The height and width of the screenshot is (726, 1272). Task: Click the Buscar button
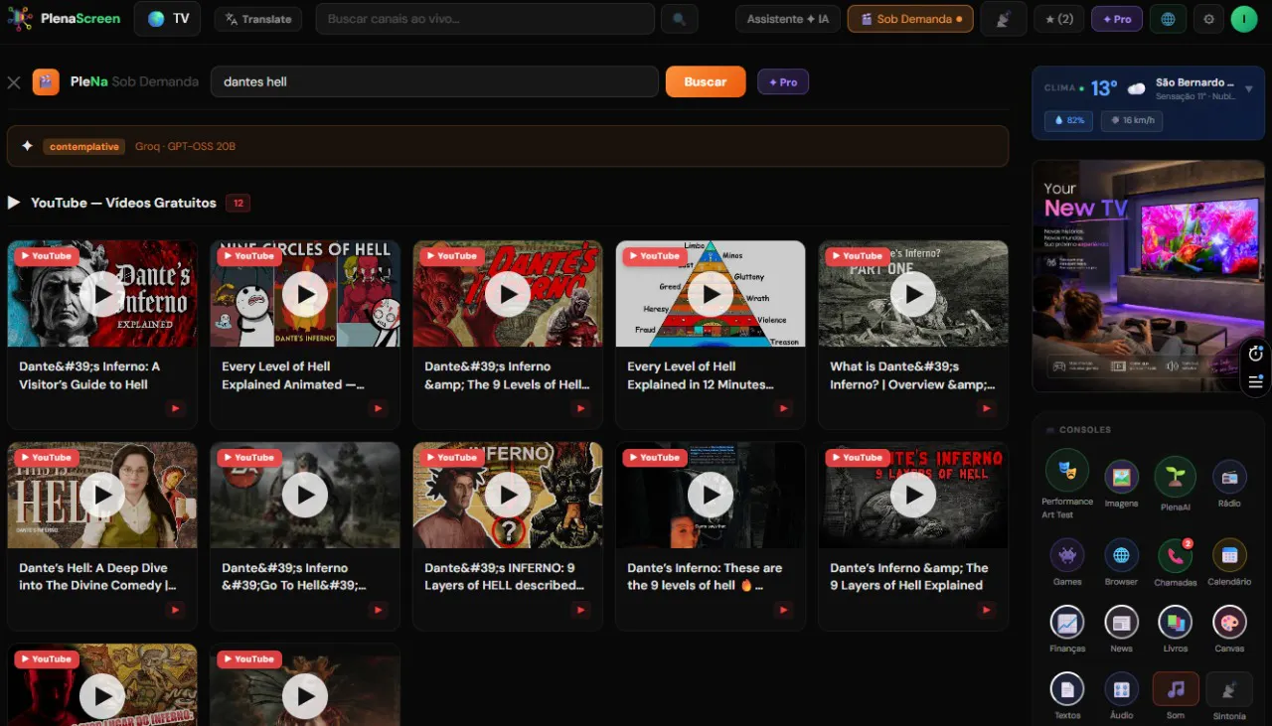pos(706,81)
